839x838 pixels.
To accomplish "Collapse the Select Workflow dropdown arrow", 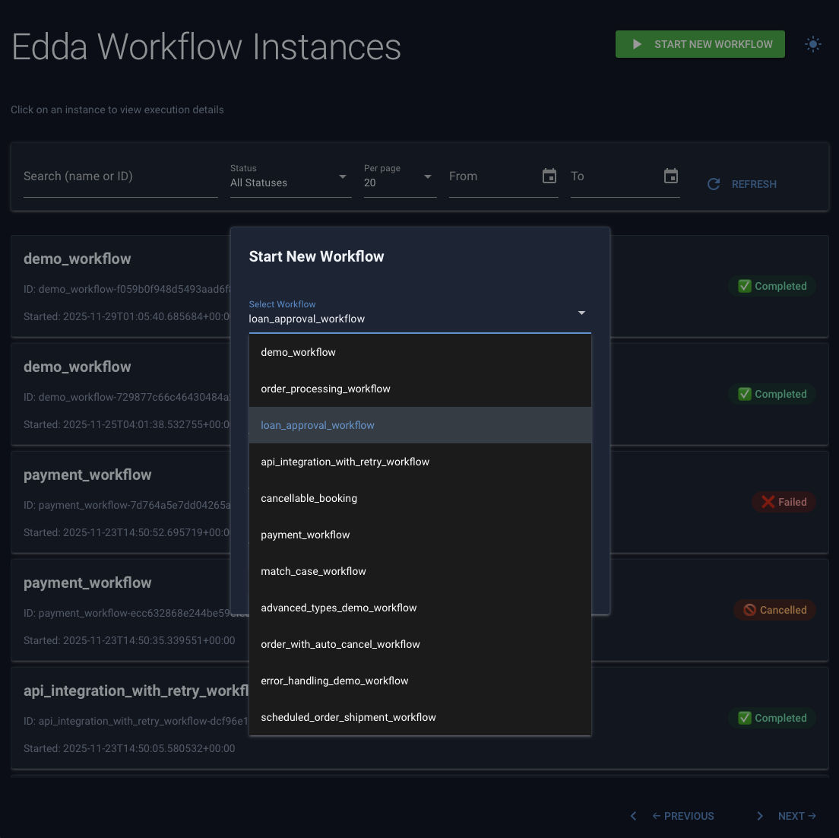I will pyautogui.click(x=581, y=313).
